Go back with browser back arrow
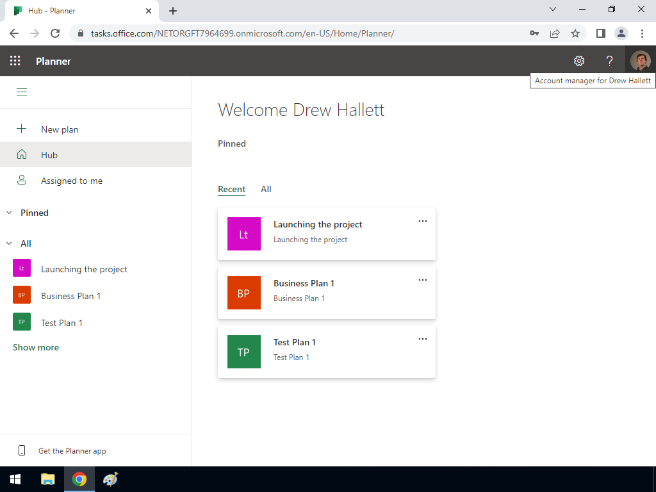Screen dimensions: 656x492 (14, 33)
